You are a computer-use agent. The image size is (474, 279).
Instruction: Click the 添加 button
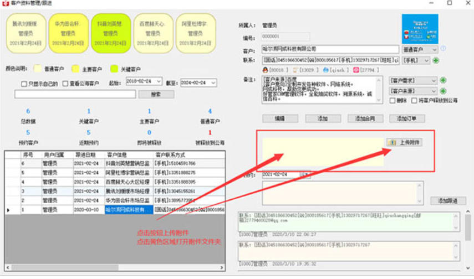click(x=323, y=118)
